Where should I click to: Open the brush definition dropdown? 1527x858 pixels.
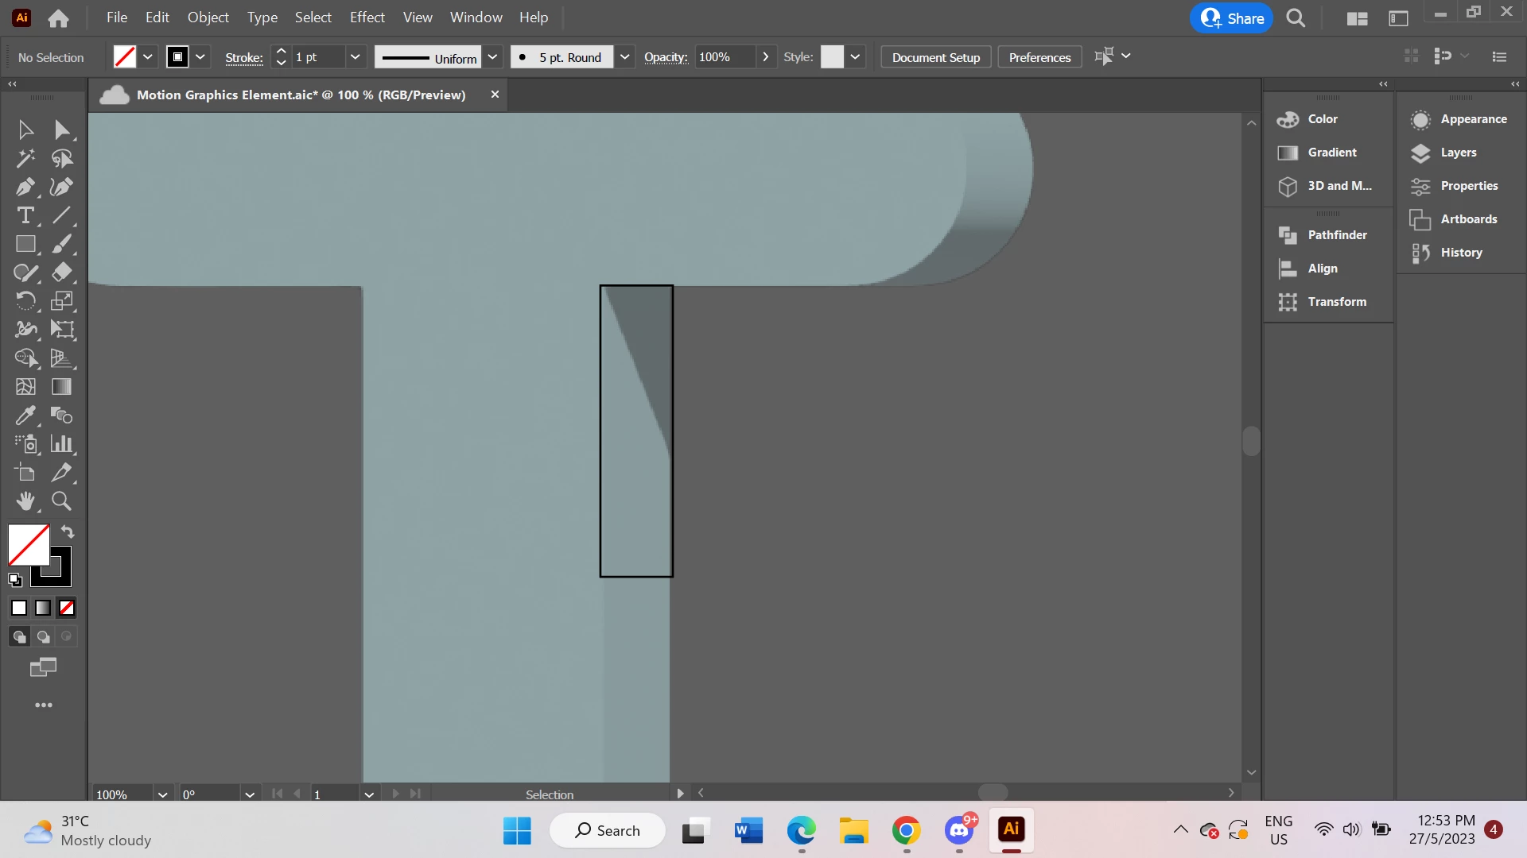[x=624, y=57]
